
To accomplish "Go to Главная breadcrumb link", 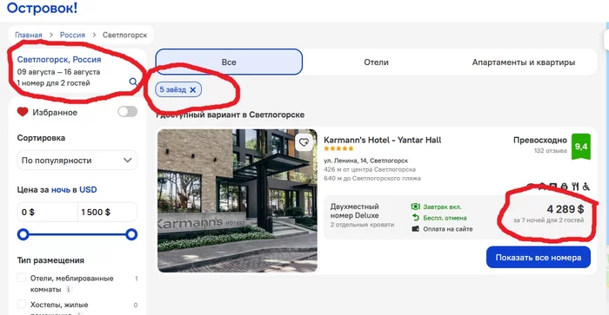I will click(29, 35).
